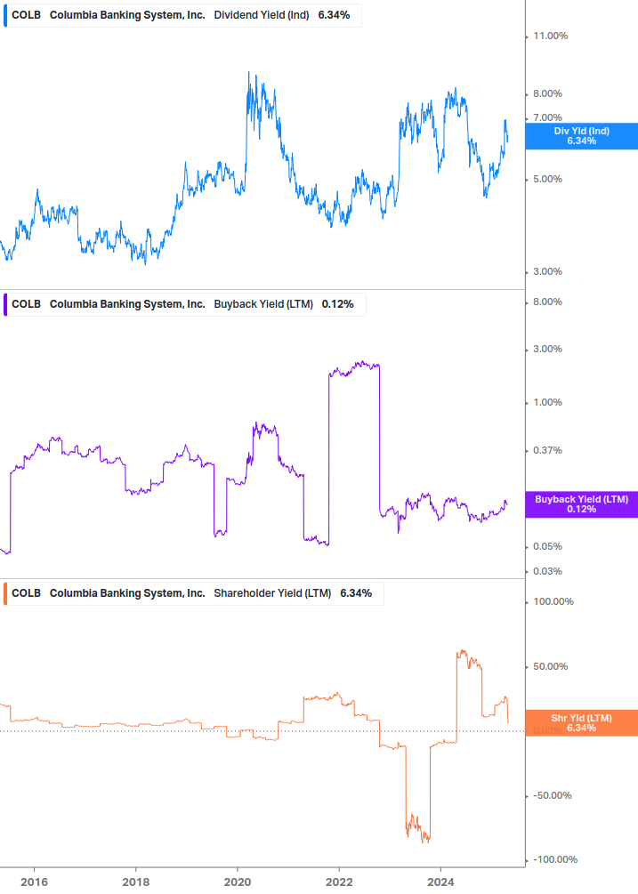
Task: Click the 0.03% axis label on buyback chart
Action: click(x=547, y=571)
